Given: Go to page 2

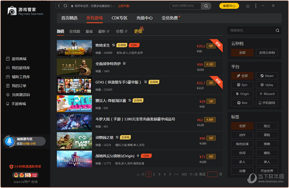Looking at the screenshot, I should click(x=154, y=175).
